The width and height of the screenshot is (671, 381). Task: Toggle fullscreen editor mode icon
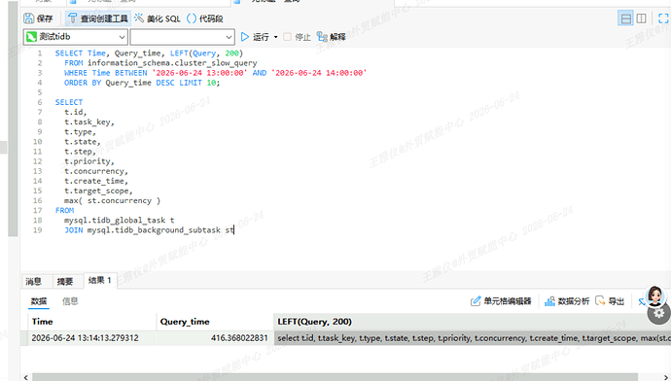tap(664, 18)
